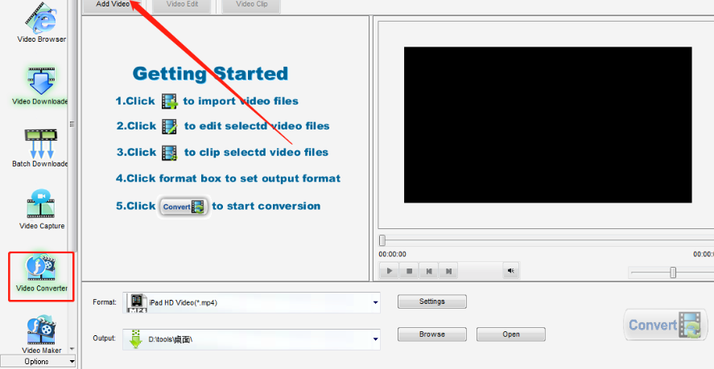Screen dimensions: 714x369
Task: Open the Batch Downloader tool
Action: pos(40,149)
